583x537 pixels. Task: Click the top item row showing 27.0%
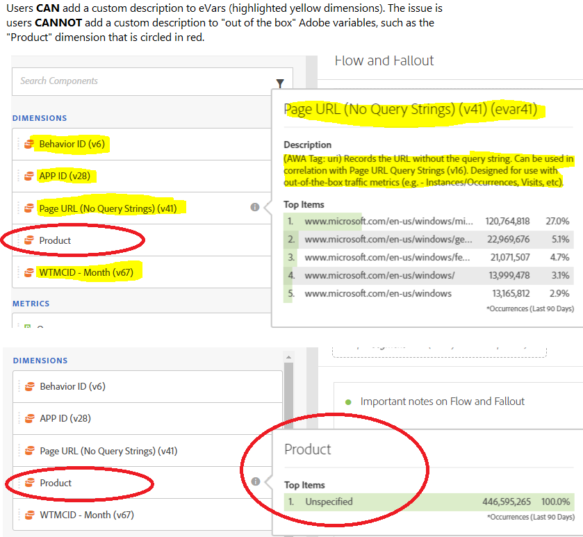429,221
